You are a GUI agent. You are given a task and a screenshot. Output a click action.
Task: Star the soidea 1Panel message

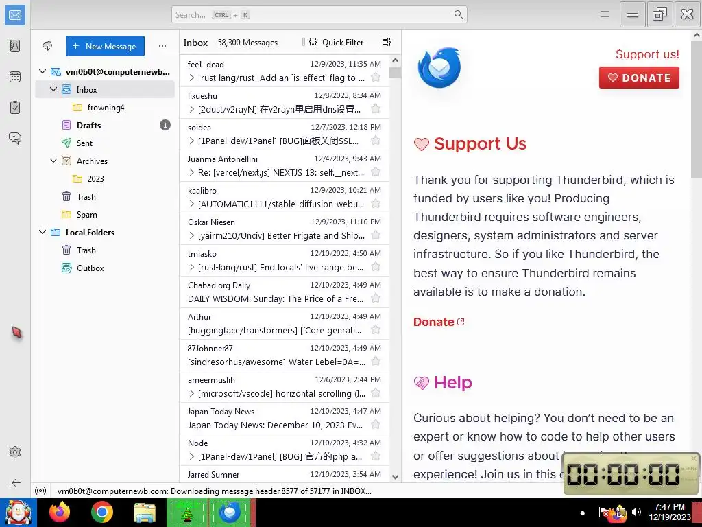pos(376,141)
